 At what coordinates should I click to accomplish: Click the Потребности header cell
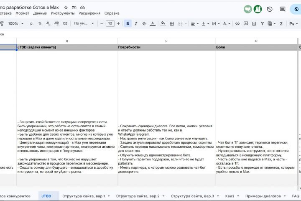coord(166,47)
